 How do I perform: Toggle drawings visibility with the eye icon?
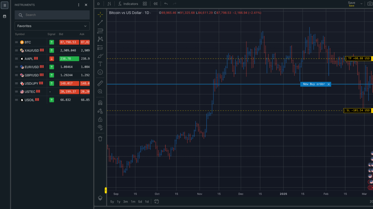[x=100, y=128]
